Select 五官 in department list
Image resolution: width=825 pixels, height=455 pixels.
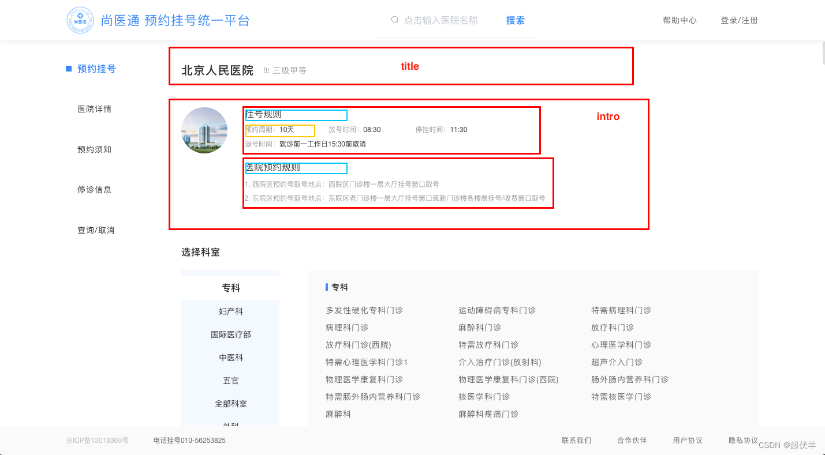(x=230, y=381)
